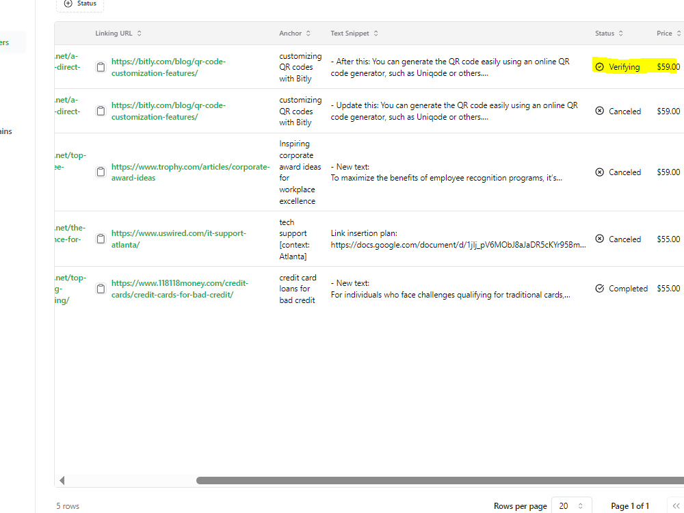Click the Canceled icon in the trophy.com row
The image size is (684, 513).
600,172
